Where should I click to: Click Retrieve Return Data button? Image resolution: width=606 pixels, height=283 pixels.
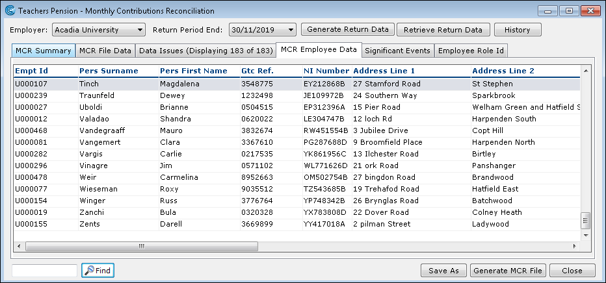(x=443, y=30)
